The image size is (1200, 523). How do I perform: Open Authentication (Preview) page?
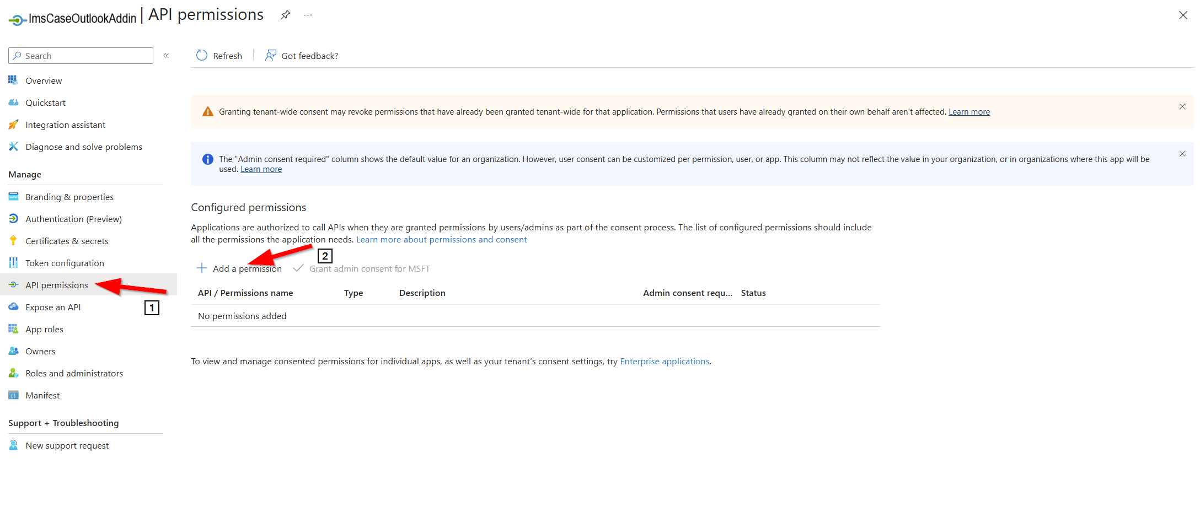tap(73, 219)
